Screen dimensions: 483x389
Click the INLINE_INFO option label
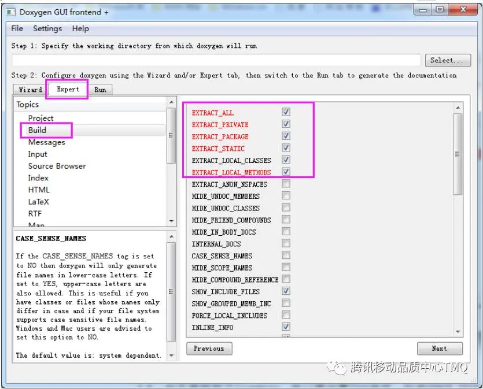click(212, 328)
